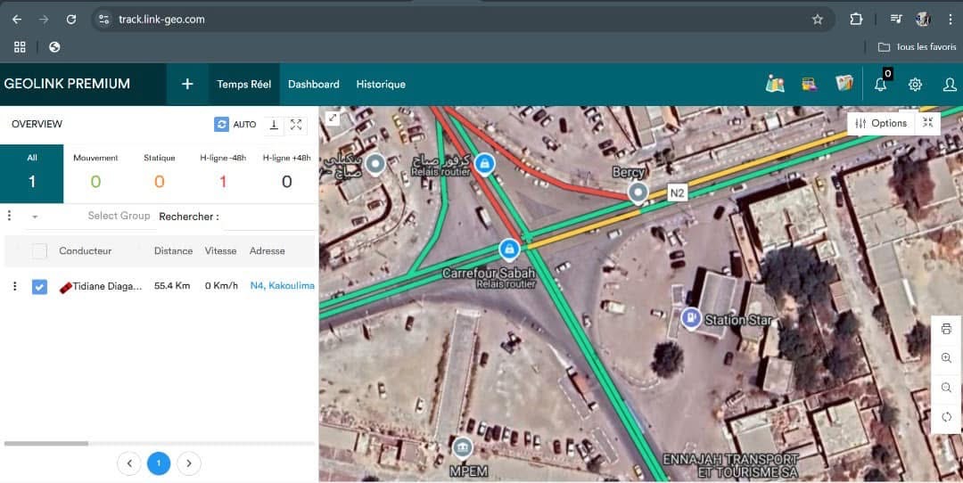Open the browser profile avatar

(x=923, y=19)
